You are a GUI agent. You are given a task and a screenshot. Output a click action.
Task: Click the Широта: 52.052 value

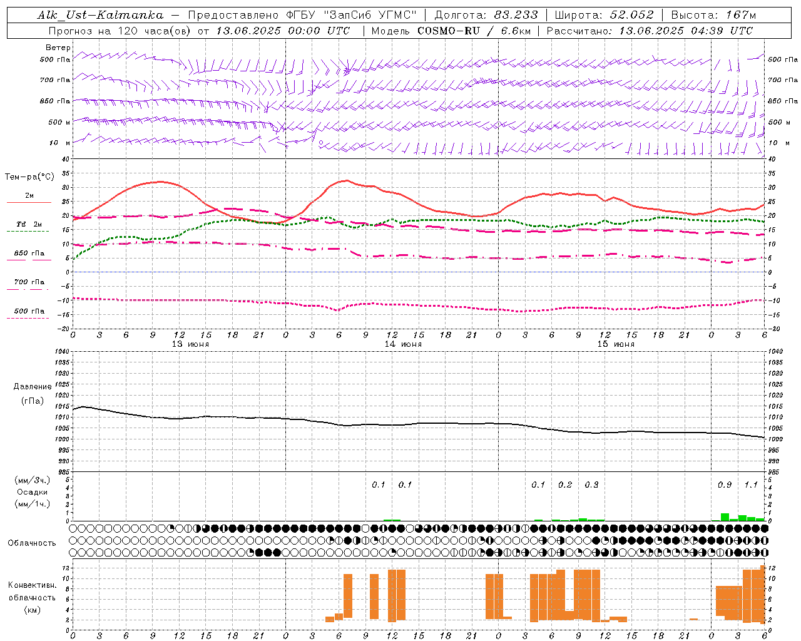[x=604, y=15]
